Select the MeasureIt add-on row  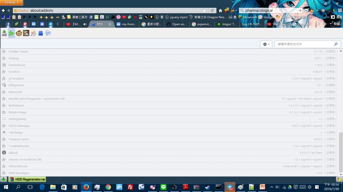tap(169, 92)
